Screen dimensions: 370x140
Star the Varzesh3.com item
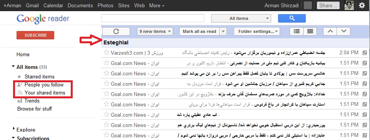(x=107, y=52)
